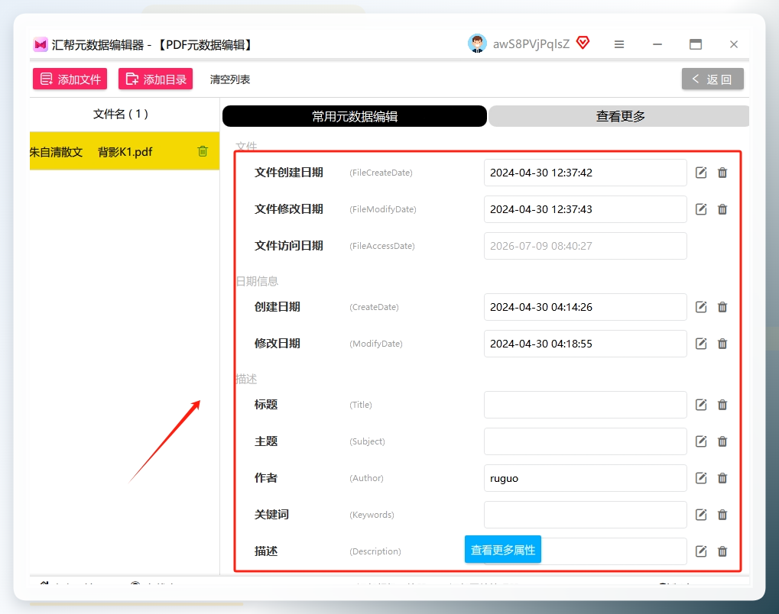Screen dimensions: 779x614
Task: Click the user avatar icon
Action: tap(477, 44)
